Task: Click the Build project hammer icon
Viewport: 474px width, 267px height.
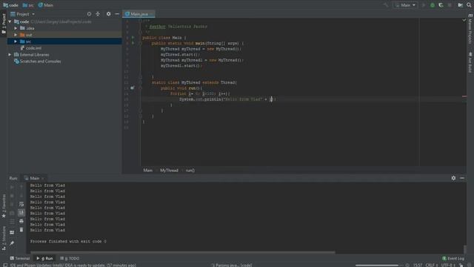Action: (386, 5)
